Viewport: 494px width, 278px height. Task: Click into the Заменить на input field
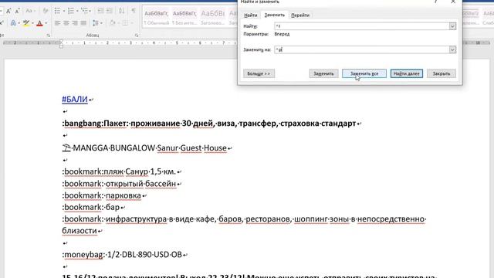click(x=362, y=49)
